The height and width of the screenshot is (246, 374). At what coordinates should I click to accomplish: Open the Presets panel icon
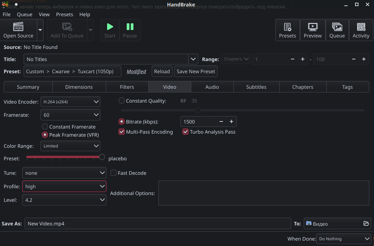tap(288, 27)
